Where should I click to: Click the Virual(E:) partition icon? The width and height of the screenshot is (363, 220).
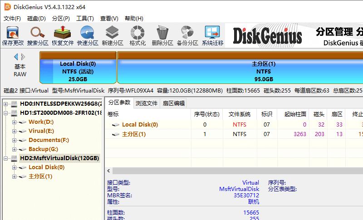tap(22, 131)
